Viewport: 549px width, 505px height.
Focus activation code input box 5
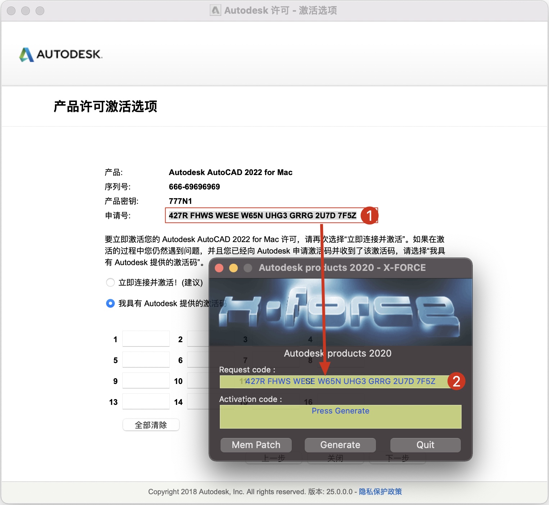tap(146, 360)
